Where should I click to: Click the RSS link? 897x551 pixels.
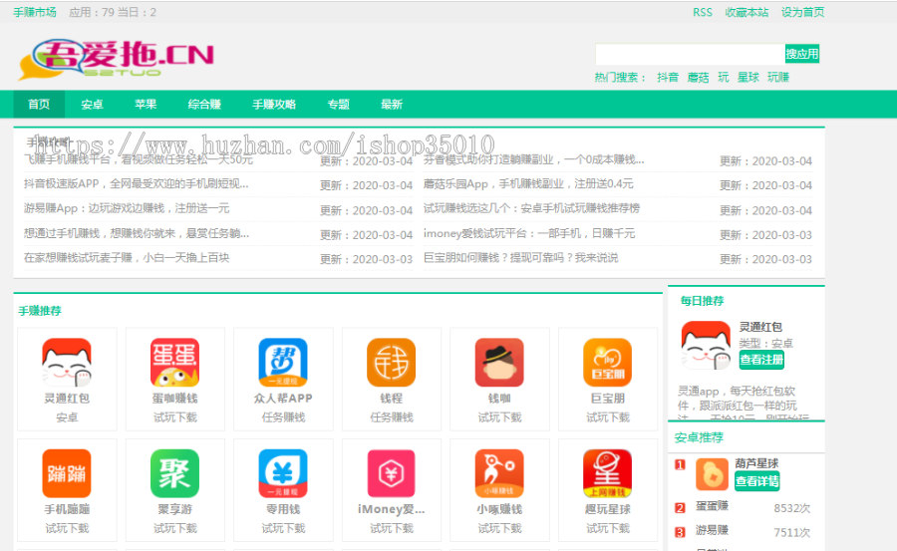(703, 12)
